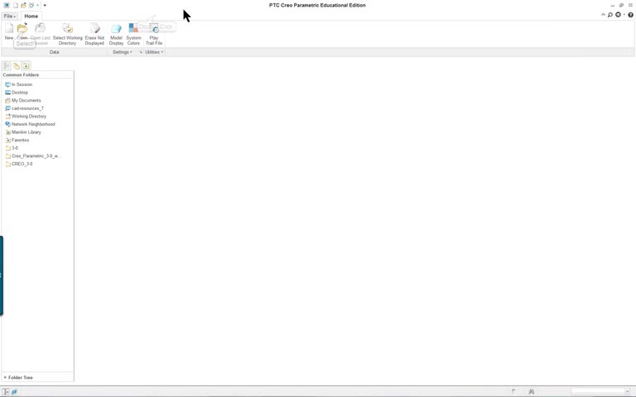Restore down the Creo window
The height and width of the screenshot is (397, 636).
click(x=621, y=5)
